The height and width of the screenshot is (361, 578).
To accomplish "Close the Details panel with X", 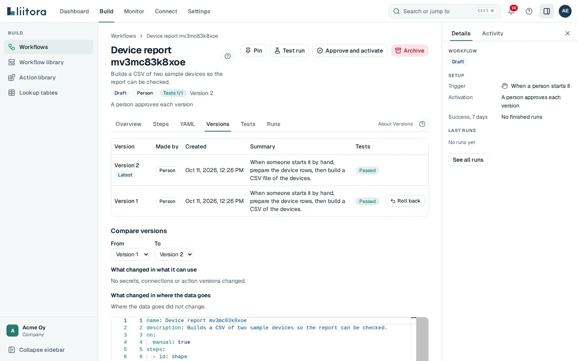I will pyautogui.click(x=568, y=33).
